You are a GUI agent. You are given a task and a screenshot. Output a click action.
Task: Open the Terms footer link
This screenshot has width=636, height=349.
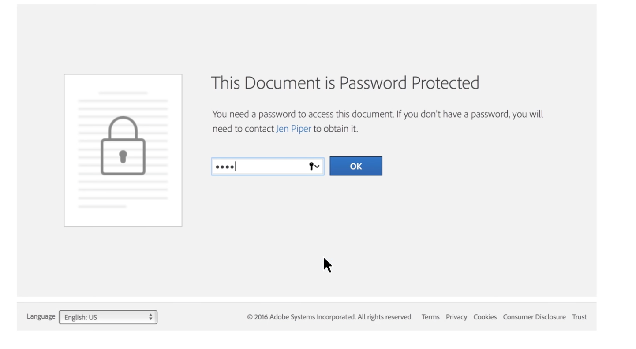point(430,317)
